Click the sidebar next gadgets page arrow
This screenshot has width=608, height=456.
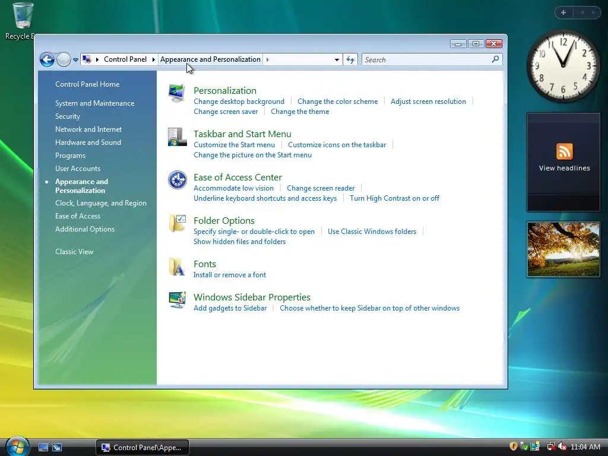pyautogui.click(x=593, y=13)
